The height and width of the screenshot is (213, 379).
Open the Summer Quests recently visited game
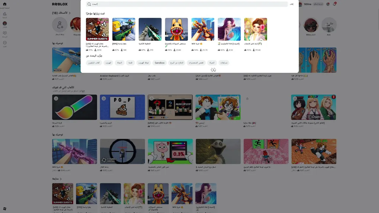click(x=97, y=29)
